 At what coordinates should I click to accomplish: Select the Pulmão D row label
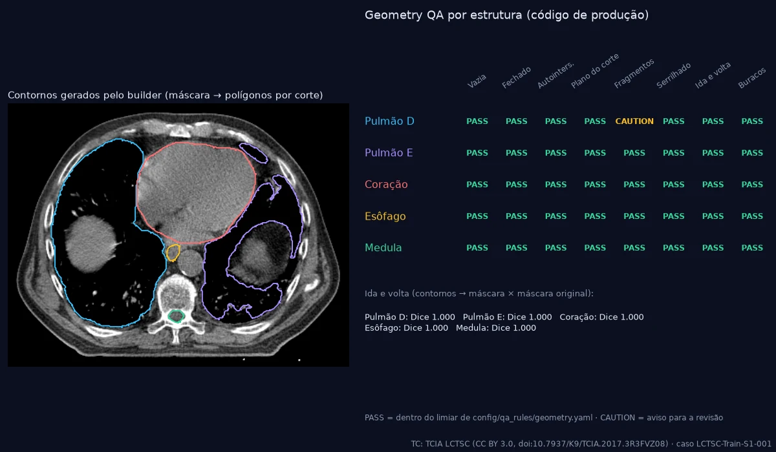(x=389, y=121)
